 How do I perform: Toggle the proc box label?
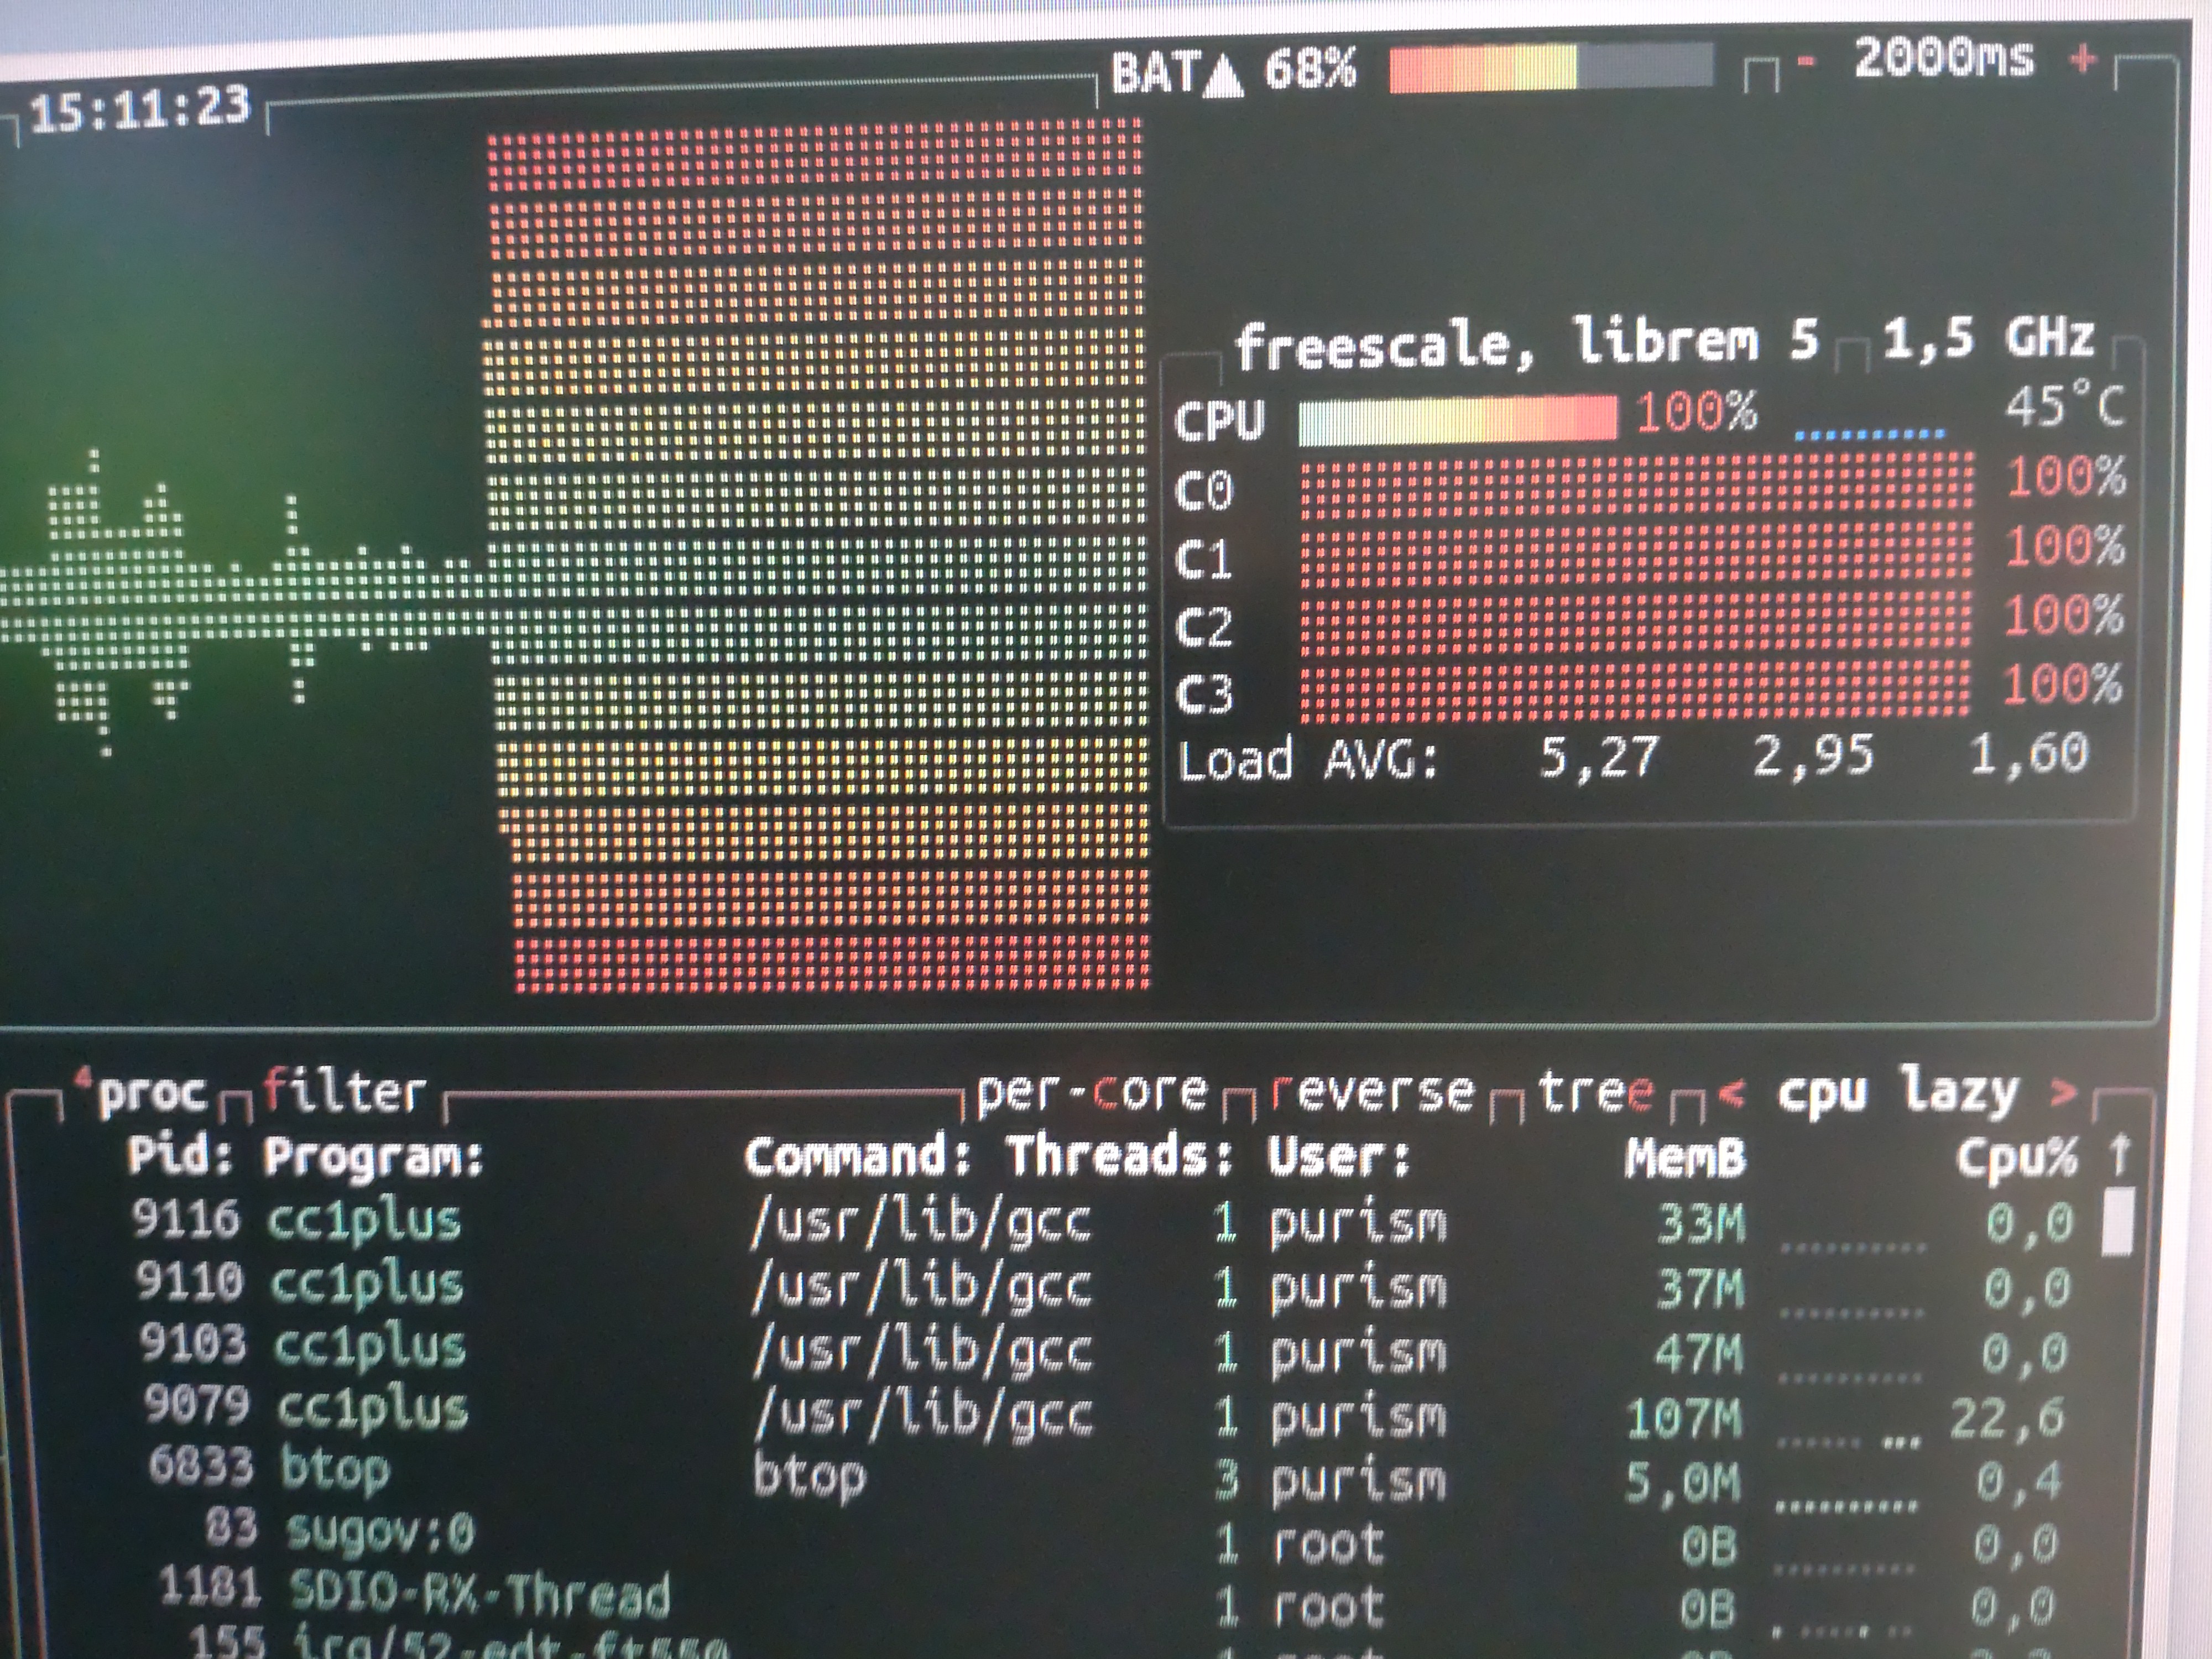143,1092
